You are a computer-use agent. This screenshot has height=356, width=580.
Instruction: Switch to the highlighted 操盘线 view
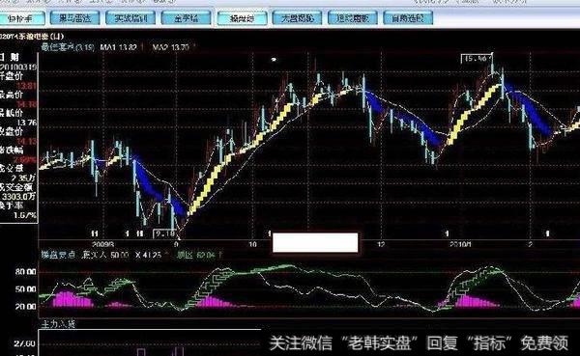[242, 18]
